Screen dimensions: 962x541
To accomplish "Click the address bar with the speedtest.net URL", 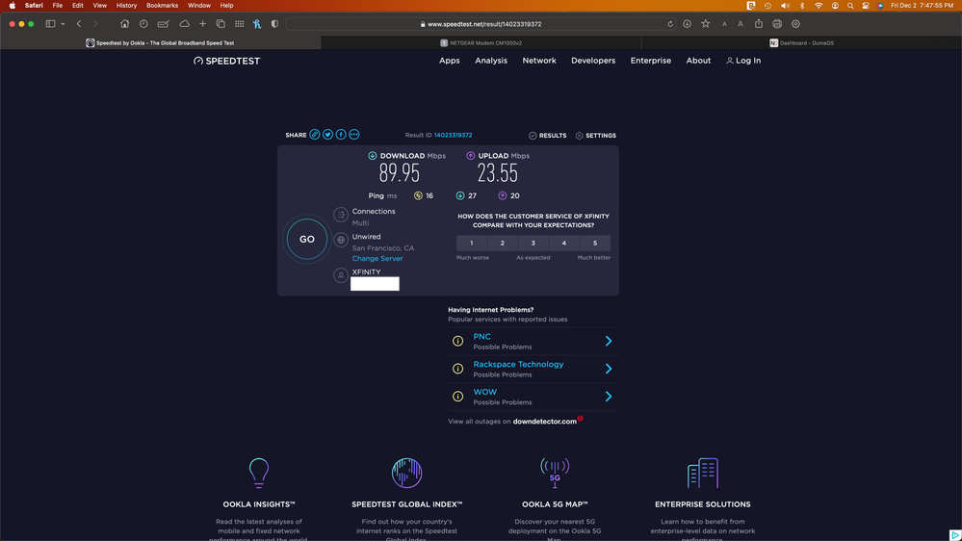I will click(481, 24).
